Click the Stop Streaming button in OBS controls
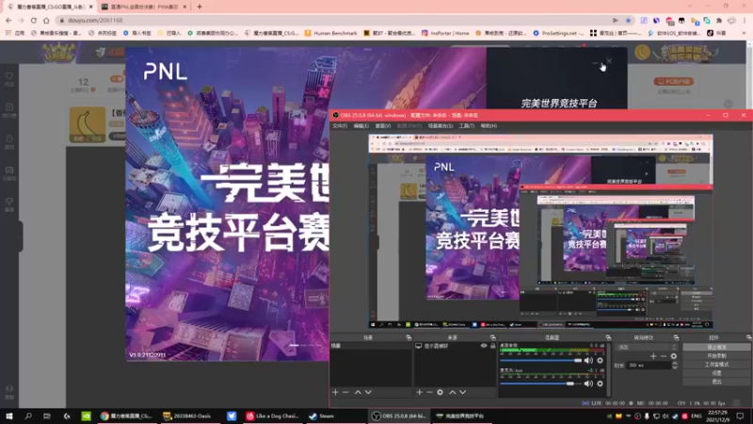753x424 pixels. (716, 347)
